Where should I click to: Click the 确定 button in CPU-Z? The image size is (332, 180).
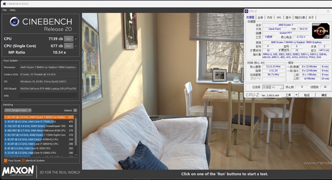(324, 95)
